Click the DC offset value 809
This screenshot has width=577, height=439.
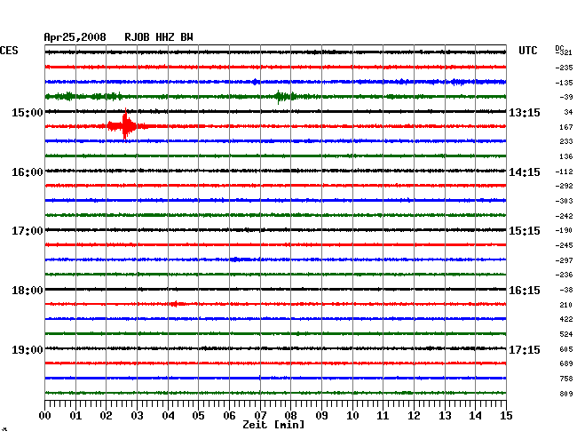[x=566, y=394]
